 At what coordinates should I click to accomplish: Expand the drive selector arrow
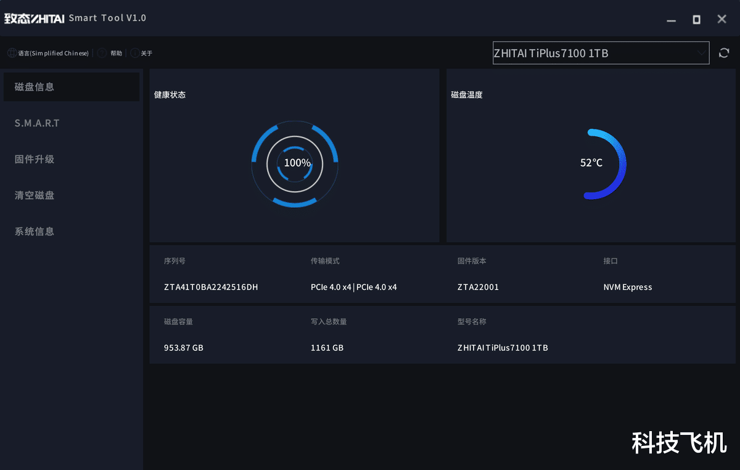click(701, 53)
